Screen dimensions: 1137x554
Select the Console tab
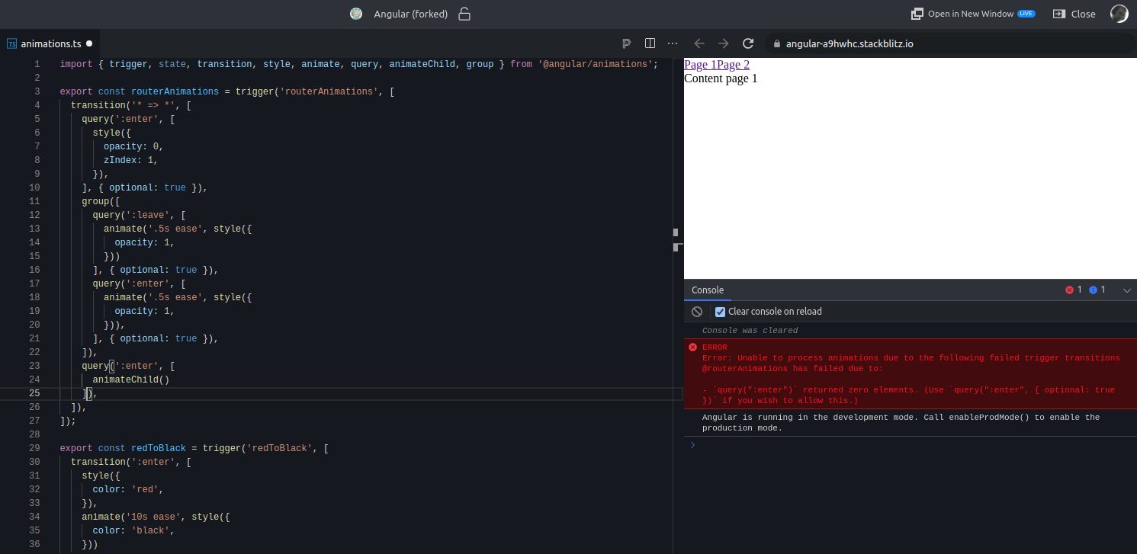coord(708,290)
